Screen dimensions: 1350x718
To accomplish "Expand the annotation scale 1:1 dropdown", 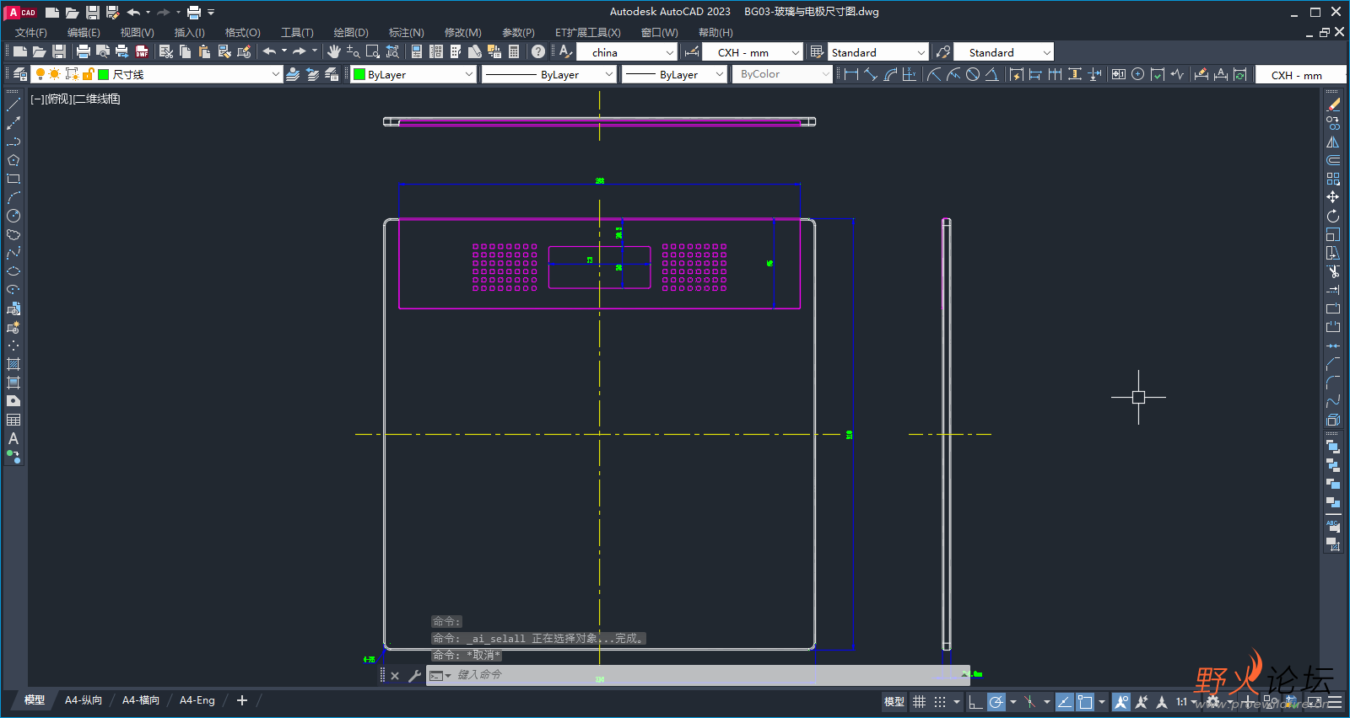I will point(1193,702).
